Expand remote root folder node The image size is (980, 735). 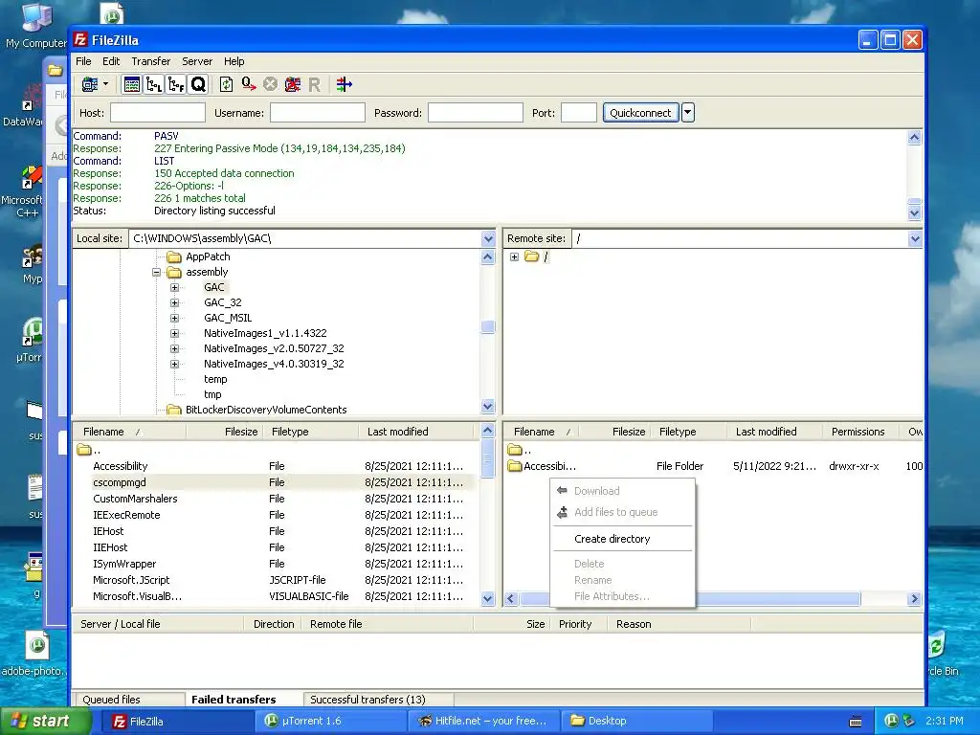514,256
